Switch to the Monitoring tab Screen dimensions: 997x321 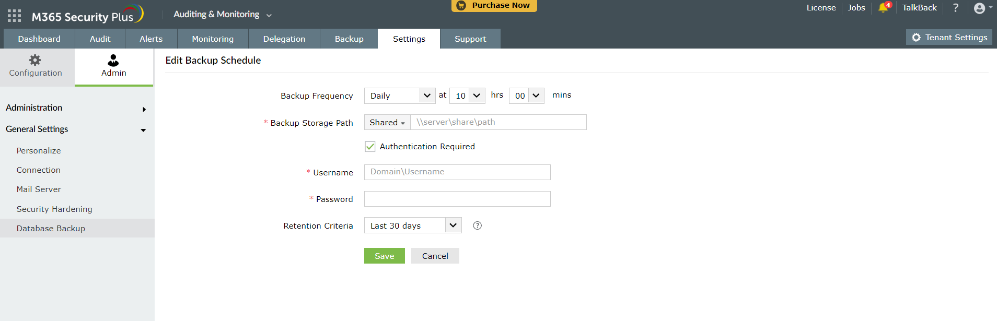pyautogui.click(x=213, y=39)
